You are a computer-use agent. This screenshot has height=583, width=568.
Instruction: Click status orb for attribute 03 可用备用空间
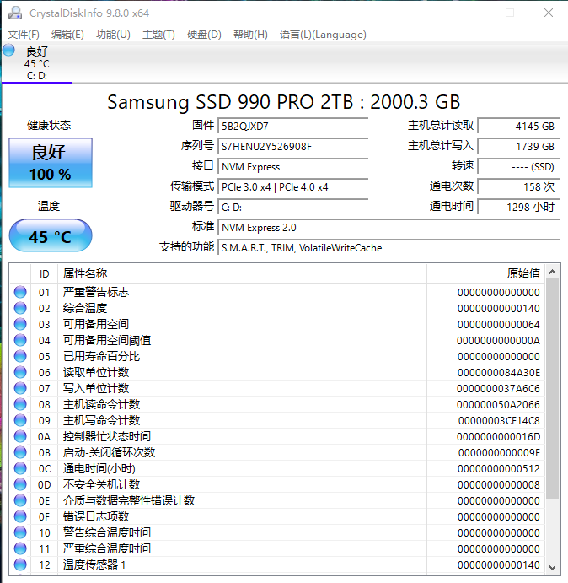20,324
